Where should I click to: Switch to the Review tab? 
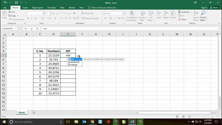[x=72, y=8]
